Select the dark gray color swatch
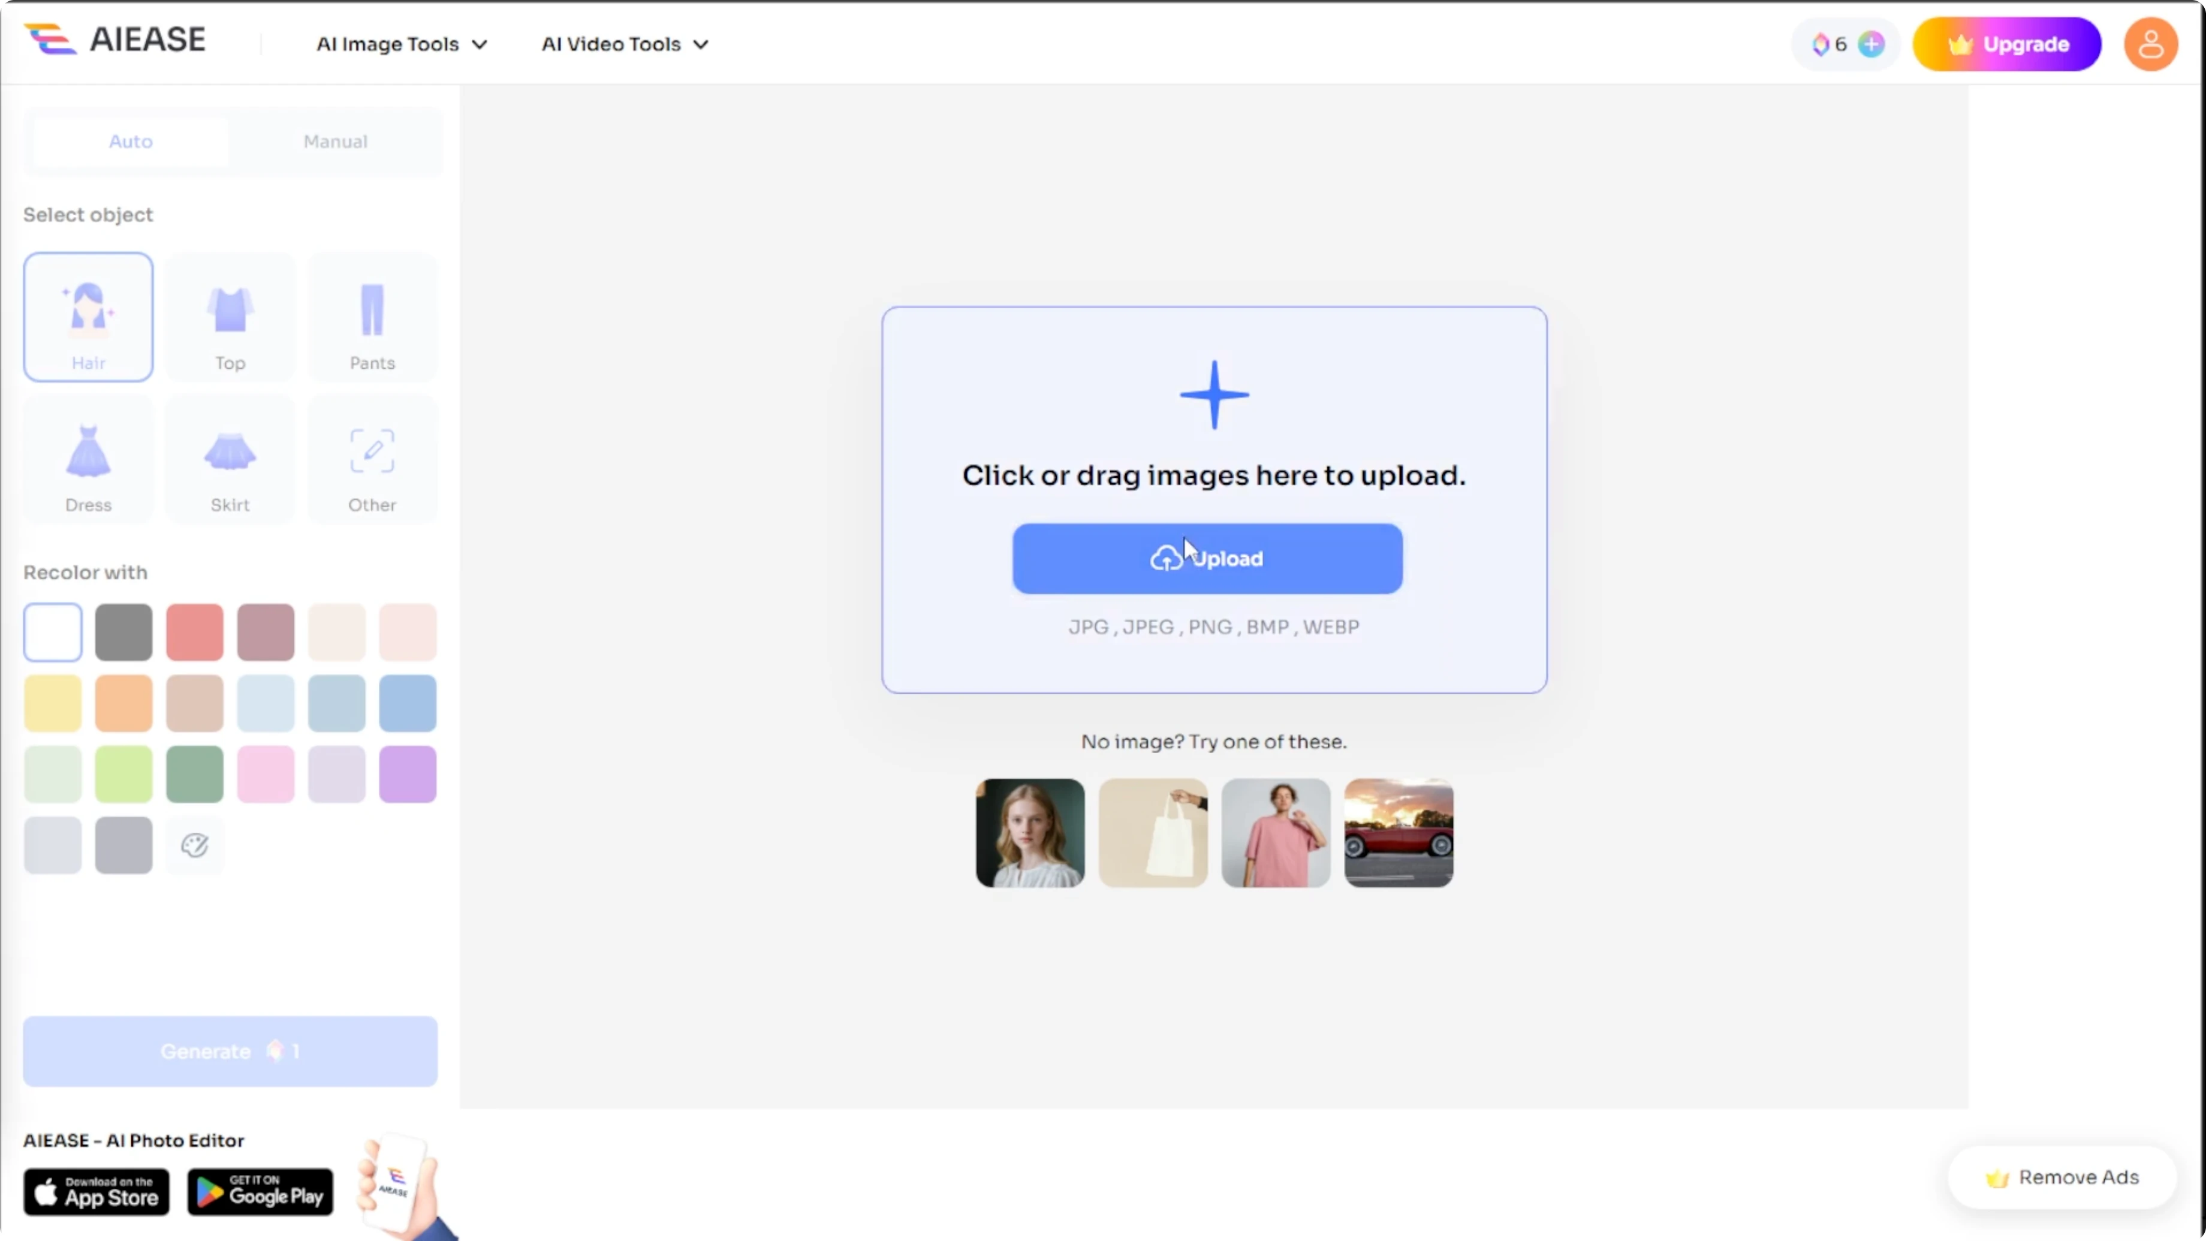 coord(124,632)
